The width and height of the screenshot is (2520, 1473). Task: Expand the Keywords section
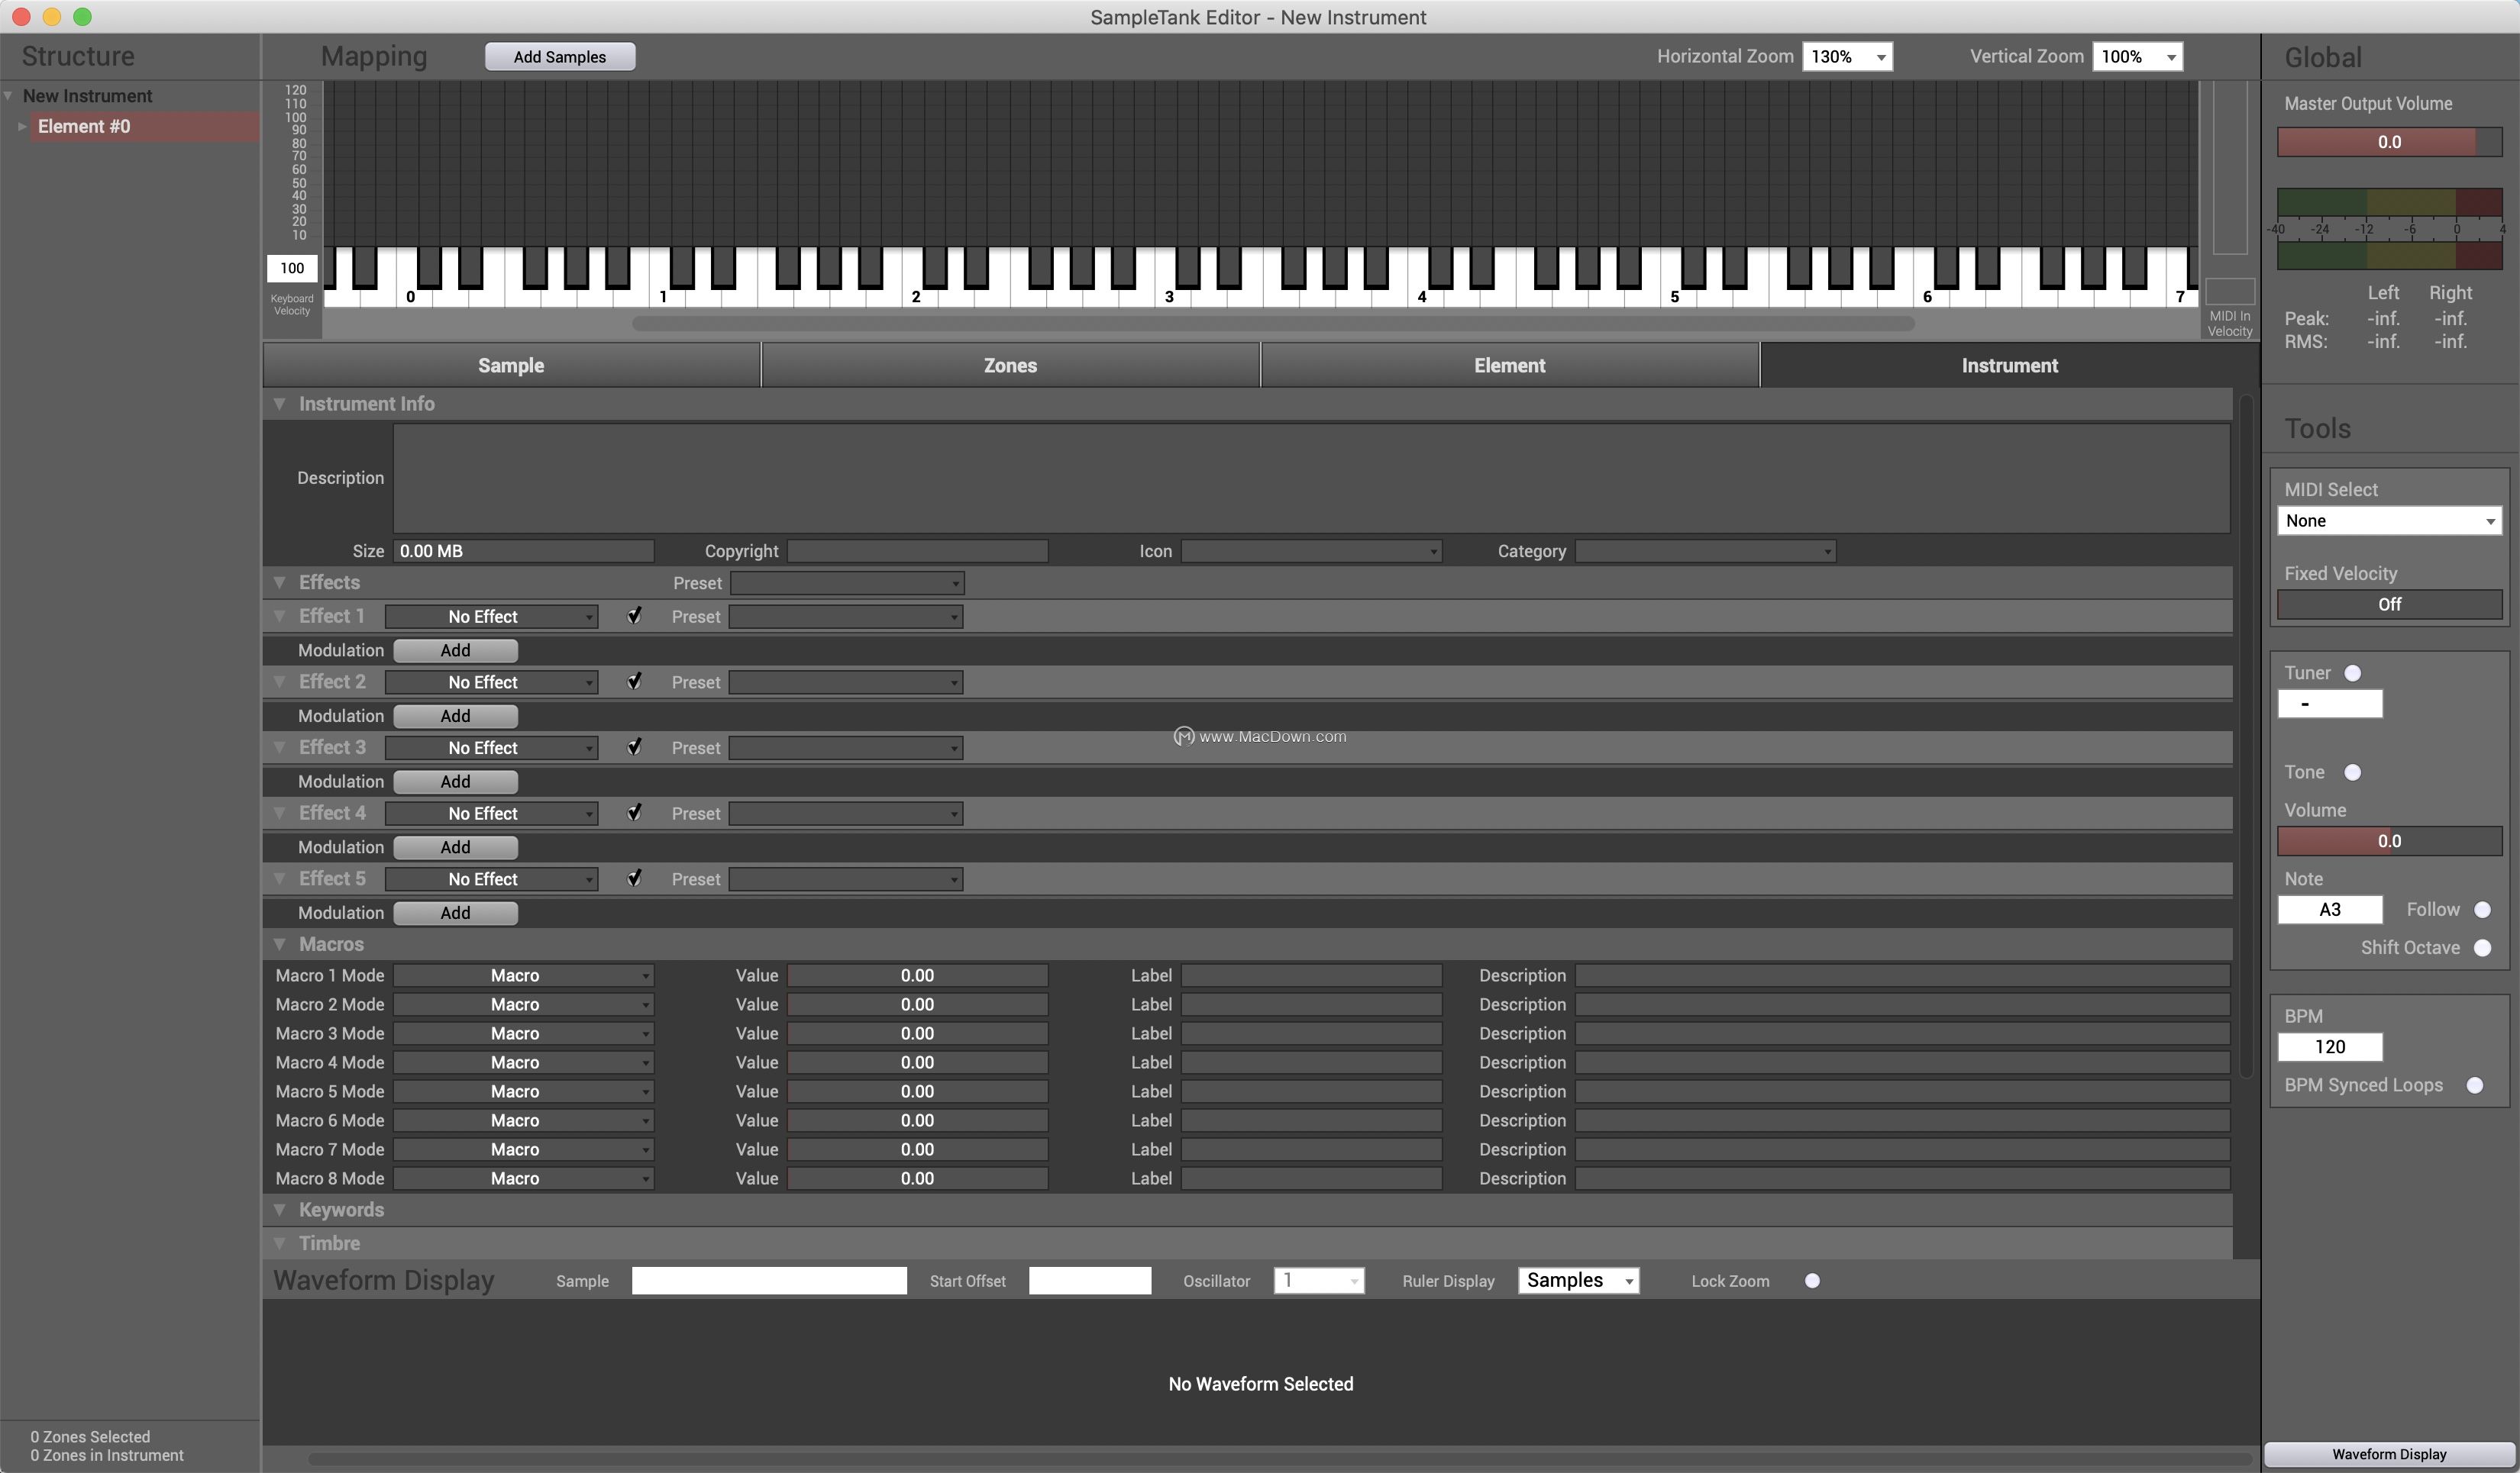click(280, 1210)
